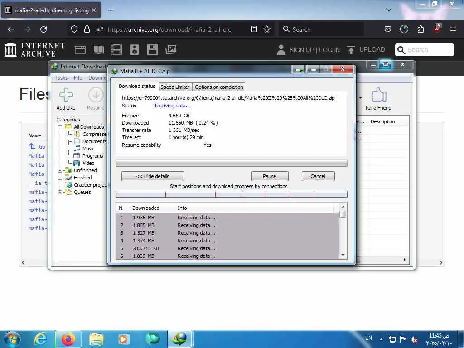The height and width of the screenshot is (348, 464).
Task: Open a new Firefox tab
Action: click(x=111, y=10)
